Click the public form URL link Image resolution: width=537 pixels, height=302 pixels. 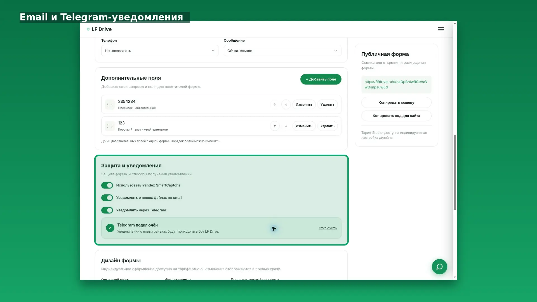point(396,84)
